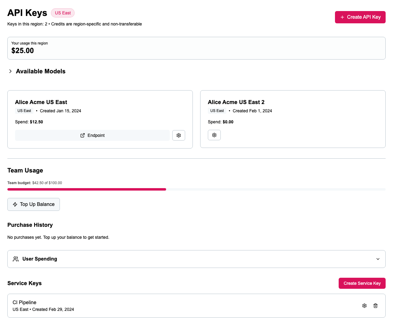This screenshot has width=393, height=325.
Task: Open settings gear for Alice Acme US East
Action: (179, 135)
